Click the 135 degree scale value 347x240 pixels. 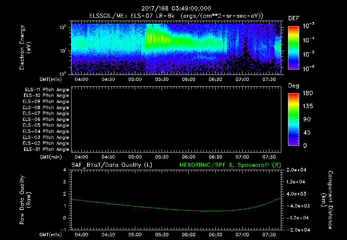[308, 106]
